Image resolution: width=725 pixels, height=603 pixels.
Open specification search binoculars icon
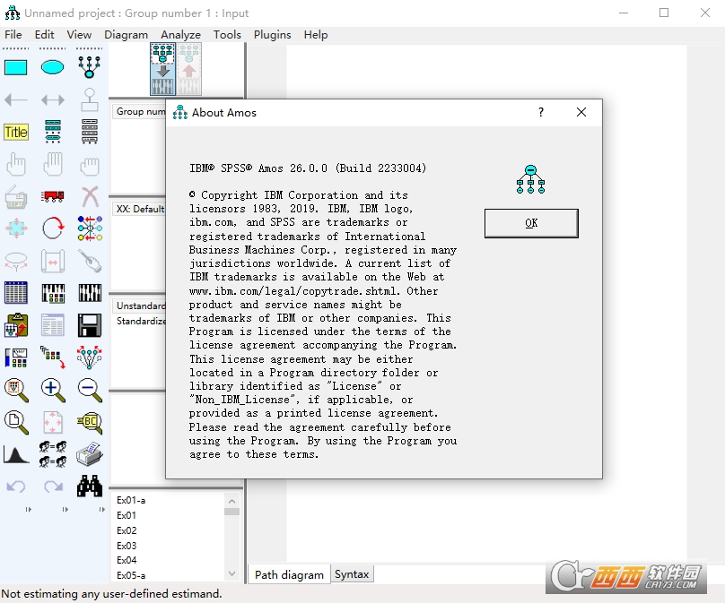(x=90, y=487)
